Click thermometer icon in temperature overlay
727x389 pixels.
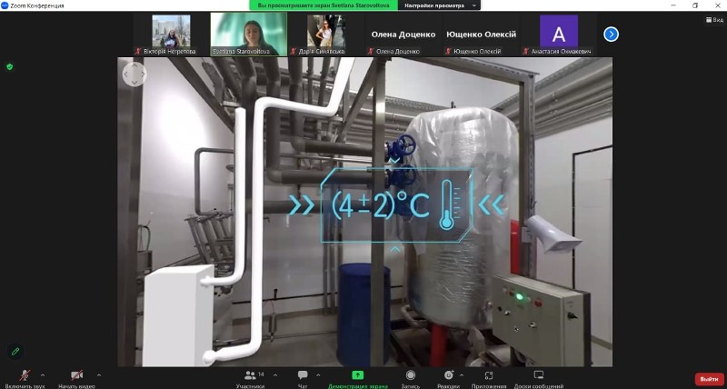(x=449, y=204)
